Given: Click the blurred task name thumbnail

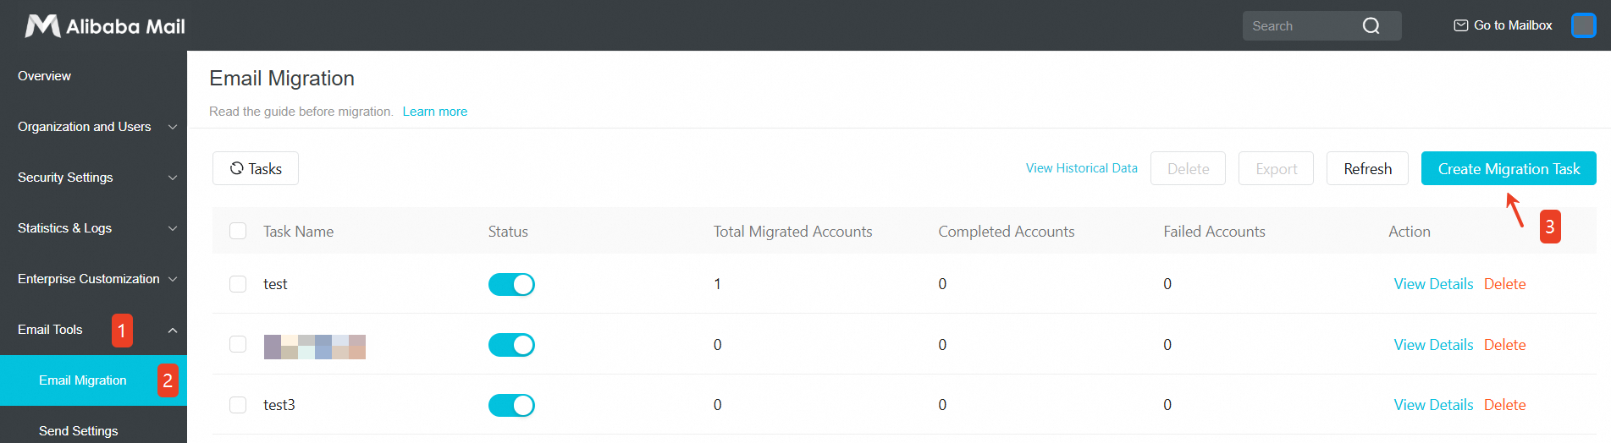Looking at the screenshot, I should click(315, 347).
